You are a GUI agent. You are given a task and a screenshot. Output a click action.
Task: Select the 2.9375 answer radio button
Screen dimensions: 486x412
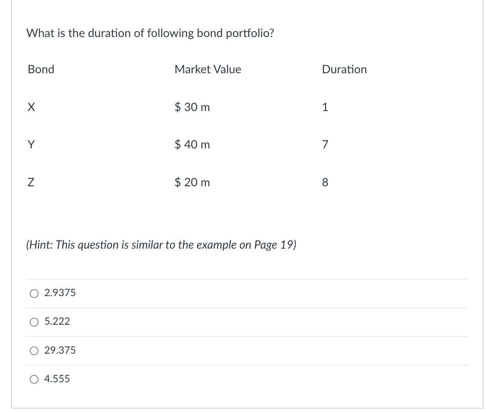tap(35, 293)
